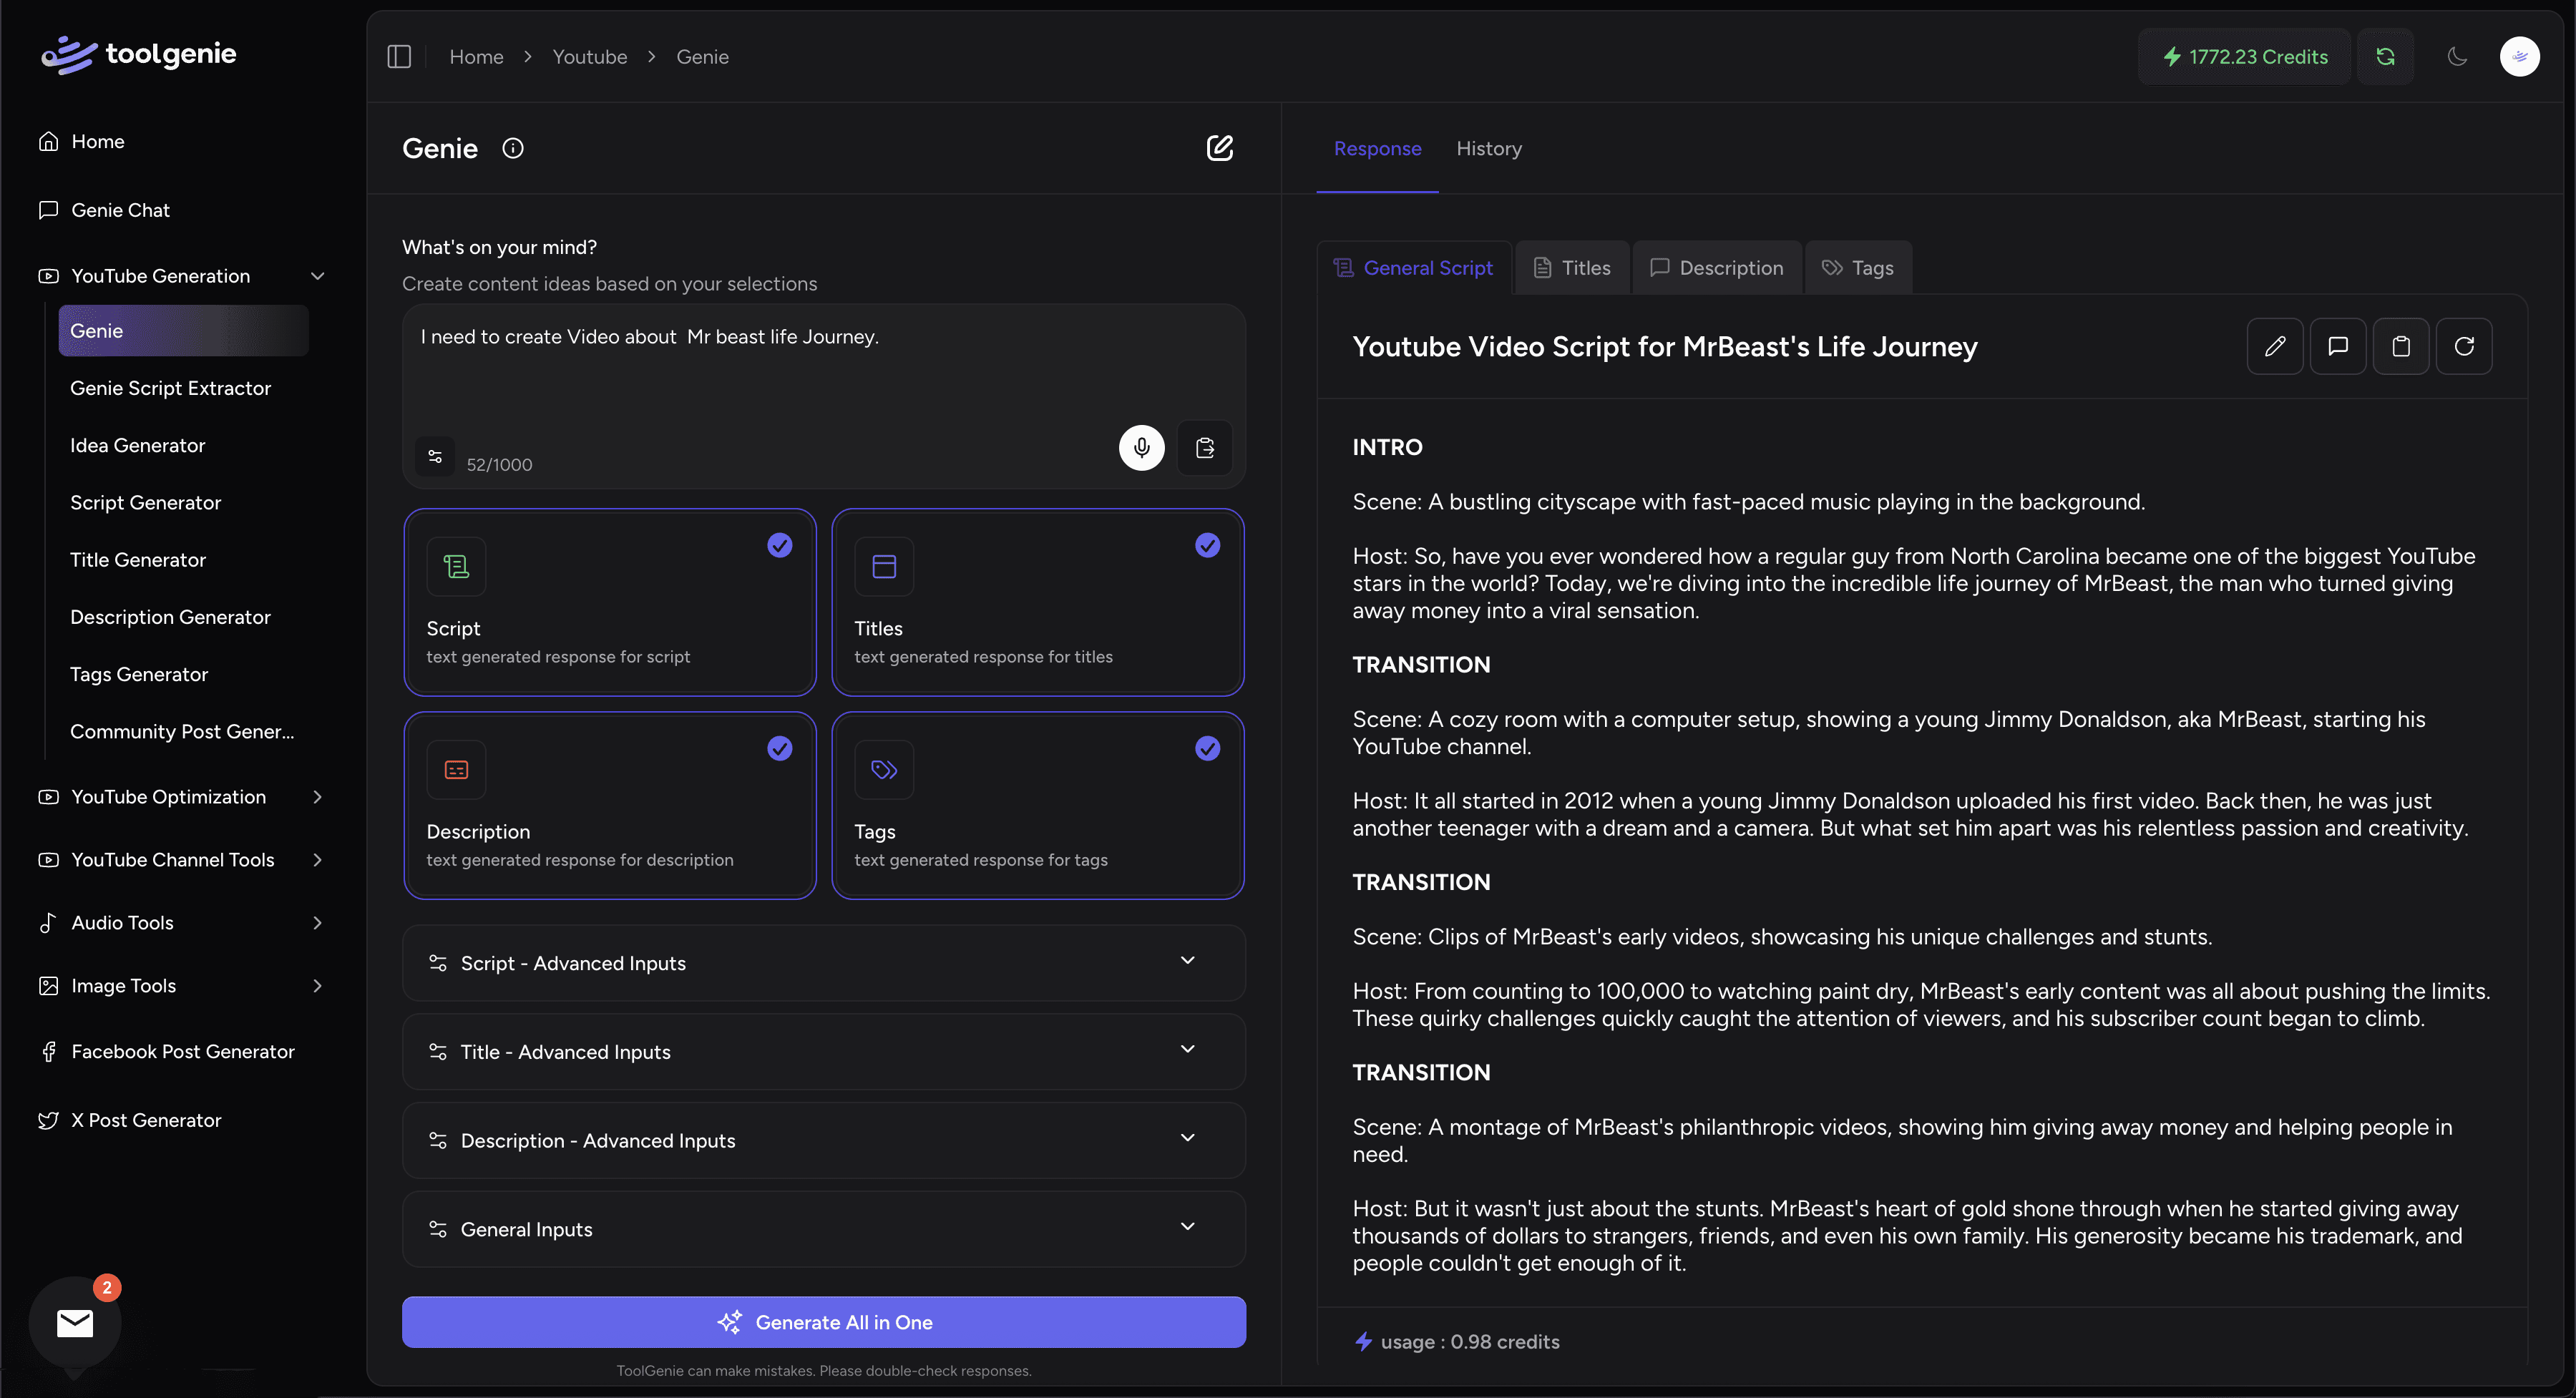Expand YouTube Optimization in sidebar
This screenshot has width=2576, height=1398.
[182, 797]
